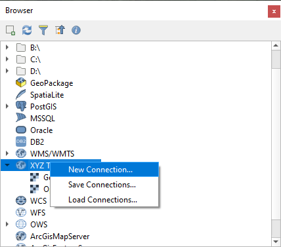The image size is (281, 247).
Task: Select the SpatiaLite entry
Action: (x=47, y=95)
